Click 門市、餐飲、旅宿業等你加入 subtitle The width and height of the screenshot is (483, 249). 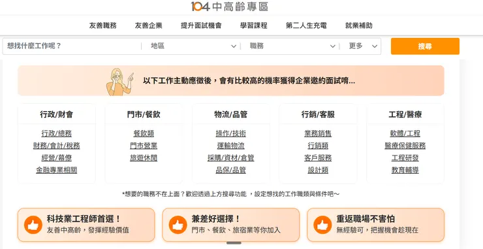click(236, 230)
